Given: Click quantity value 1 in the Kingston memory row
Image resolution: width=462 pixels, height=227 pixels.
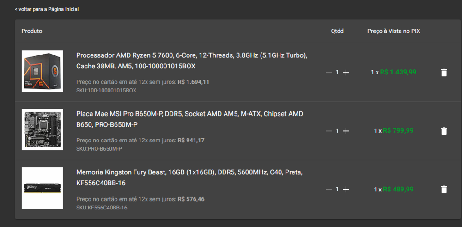Looking at the screenshot, I should 337,189.
